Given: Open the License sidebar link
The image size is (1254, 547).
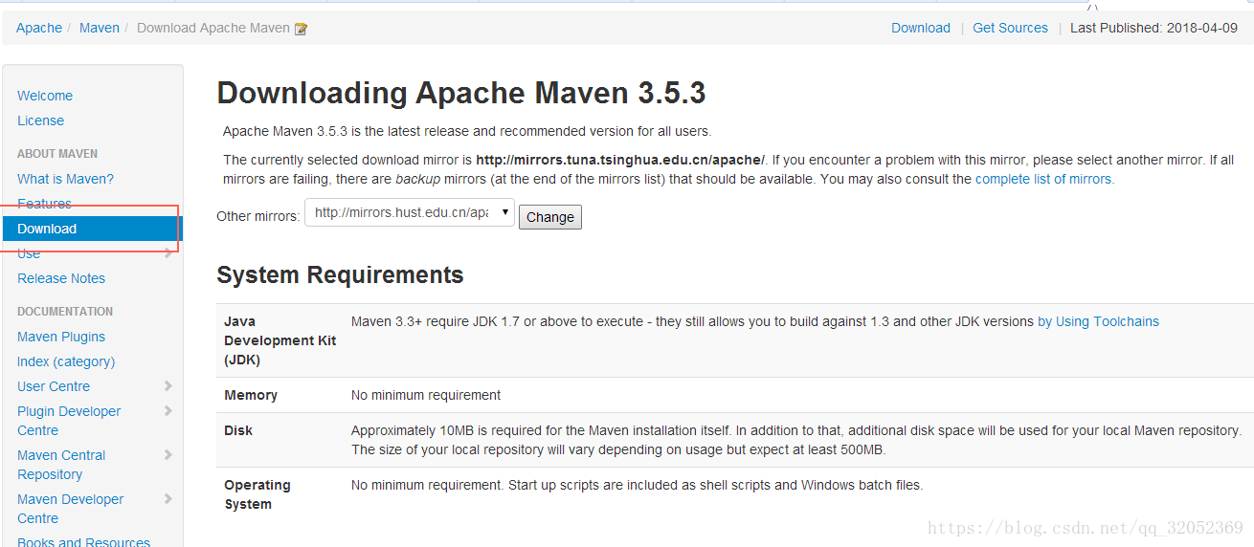Looking at the screenshot, I should pos(40,120).
